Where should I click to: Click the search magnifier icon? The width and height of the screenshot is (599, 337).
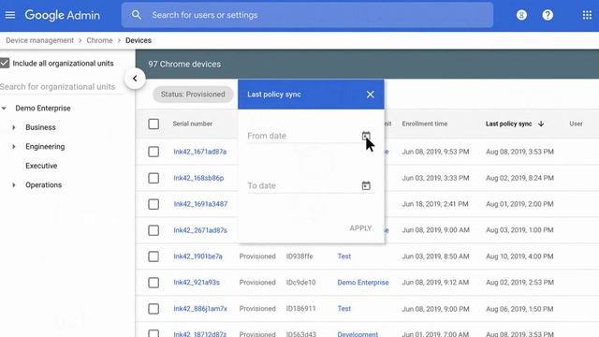(x=137, y=15)
